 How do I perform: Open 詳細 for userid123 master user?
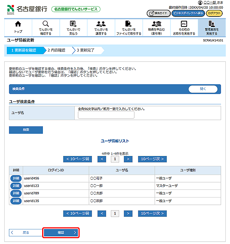pyautogui.click(x=16, y=186)
